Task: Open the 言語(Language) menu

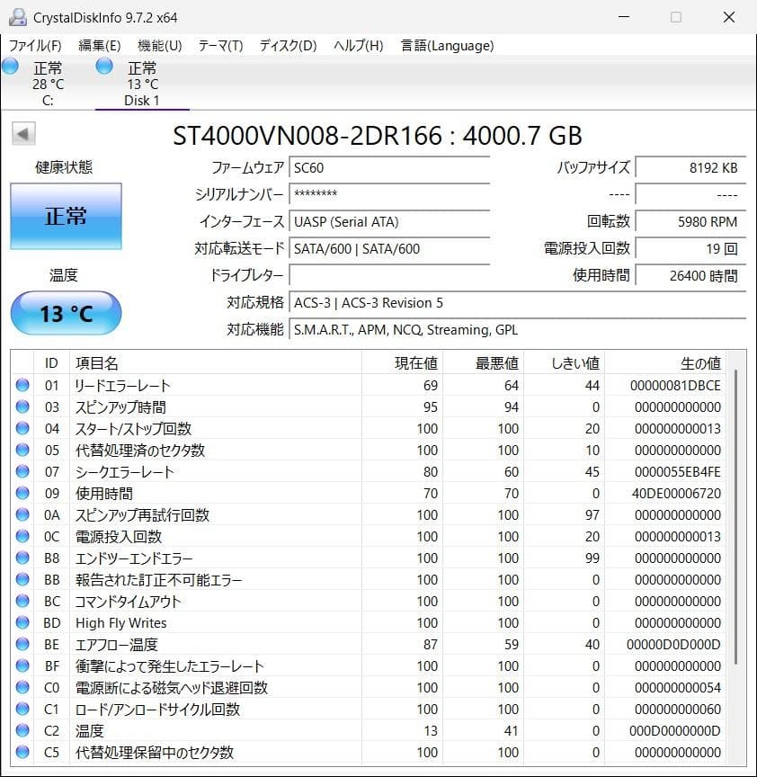Action: (x=448, y=45)
